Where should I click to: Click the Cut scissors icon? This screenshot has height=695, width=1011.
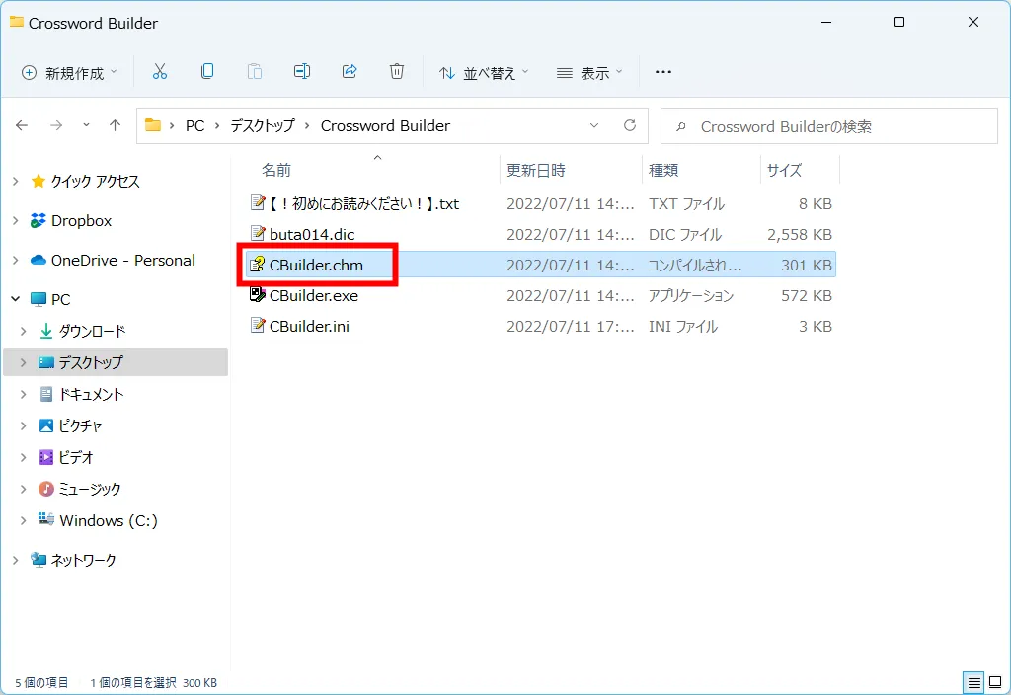[x=159, y=71]
